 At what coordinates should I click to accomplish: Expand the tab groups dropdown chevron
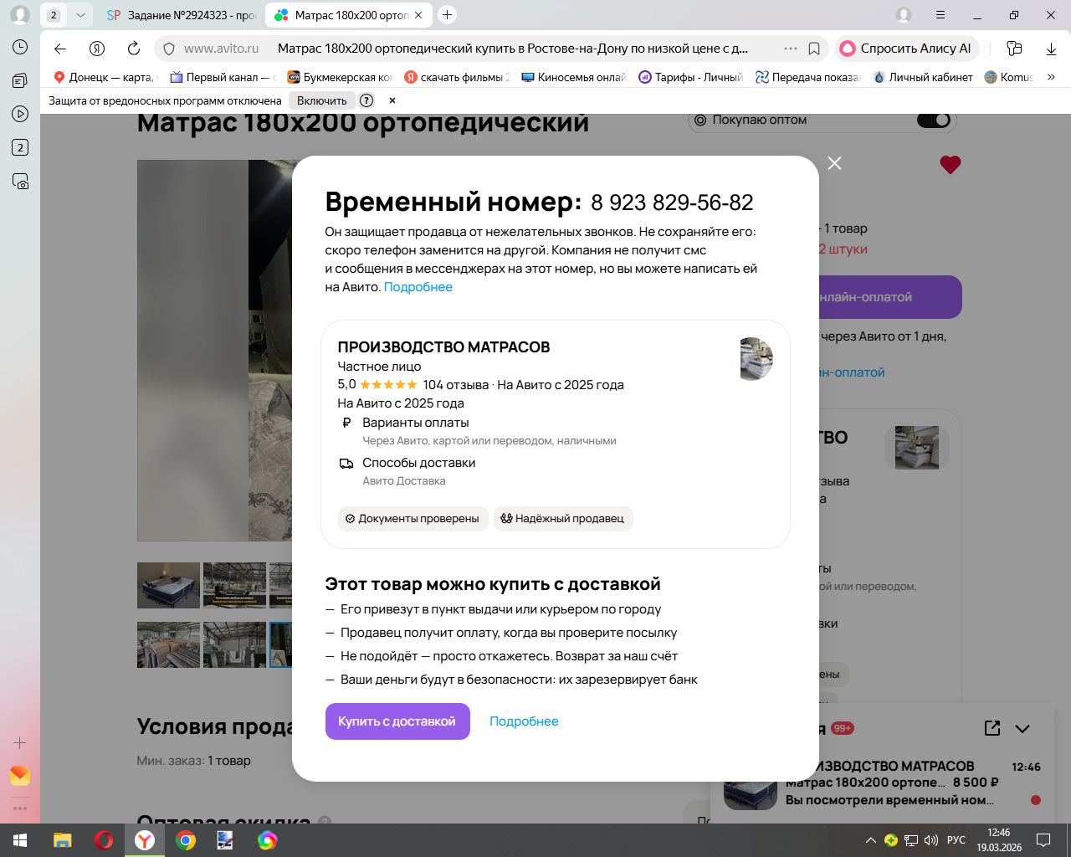(80, 15)
